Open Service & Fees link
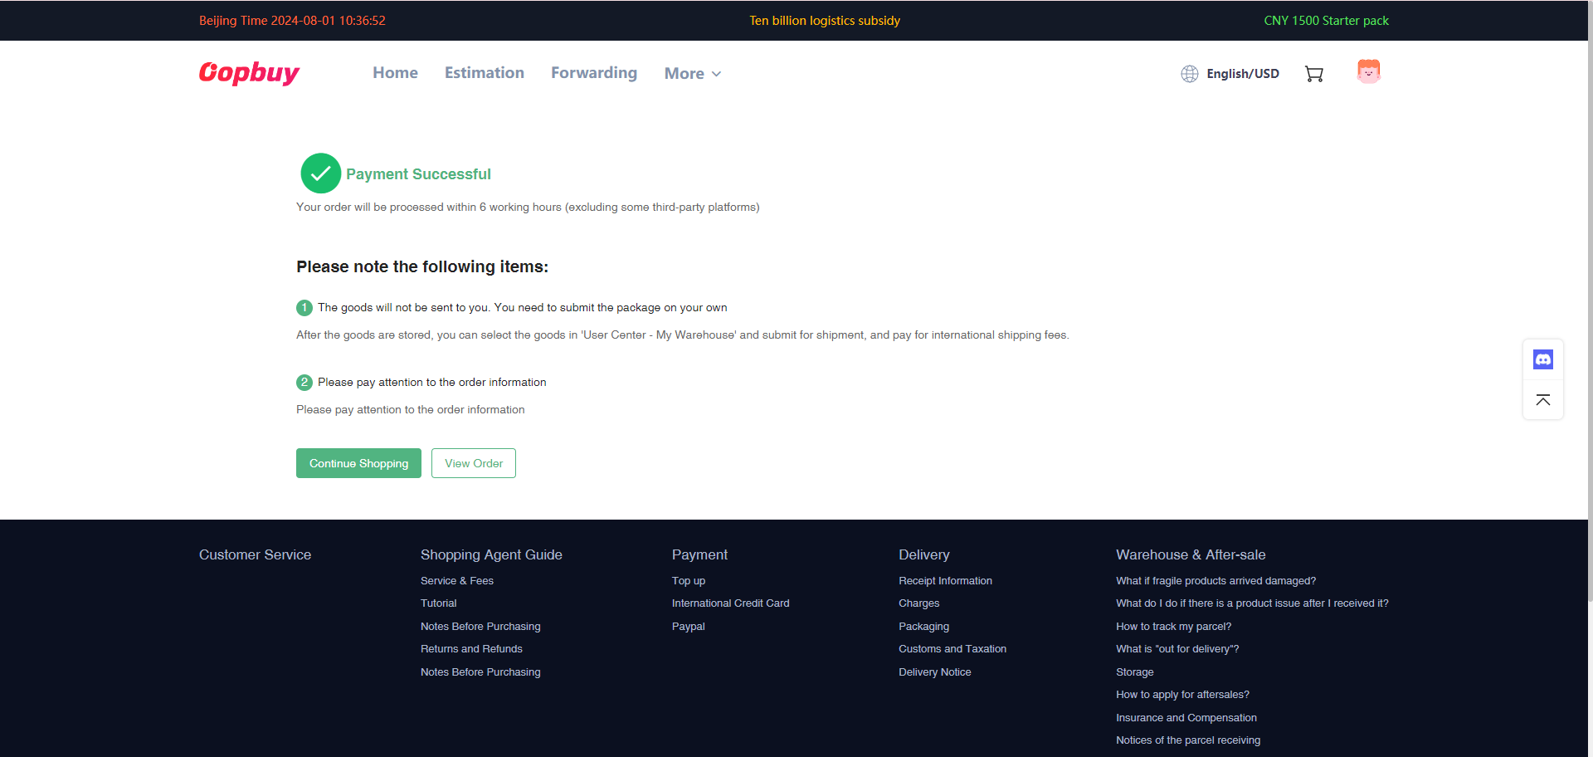The width and height of the screenshot is (1593, 757). [457, 581]
